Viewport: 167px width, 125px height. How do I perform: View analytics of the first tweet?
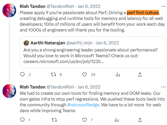point(118,75)
